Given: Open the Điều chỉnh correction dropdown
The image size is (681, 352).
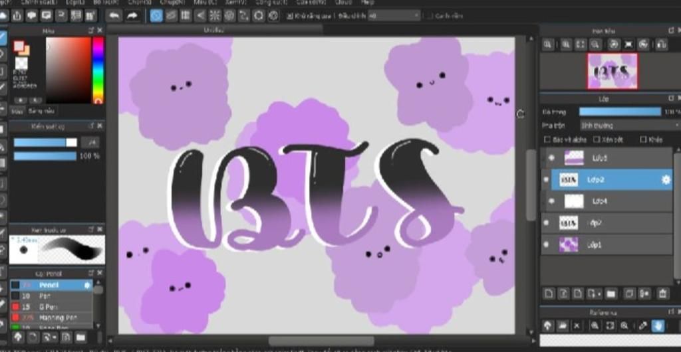Looking at the screenshot, I should (x=394, y=16).
